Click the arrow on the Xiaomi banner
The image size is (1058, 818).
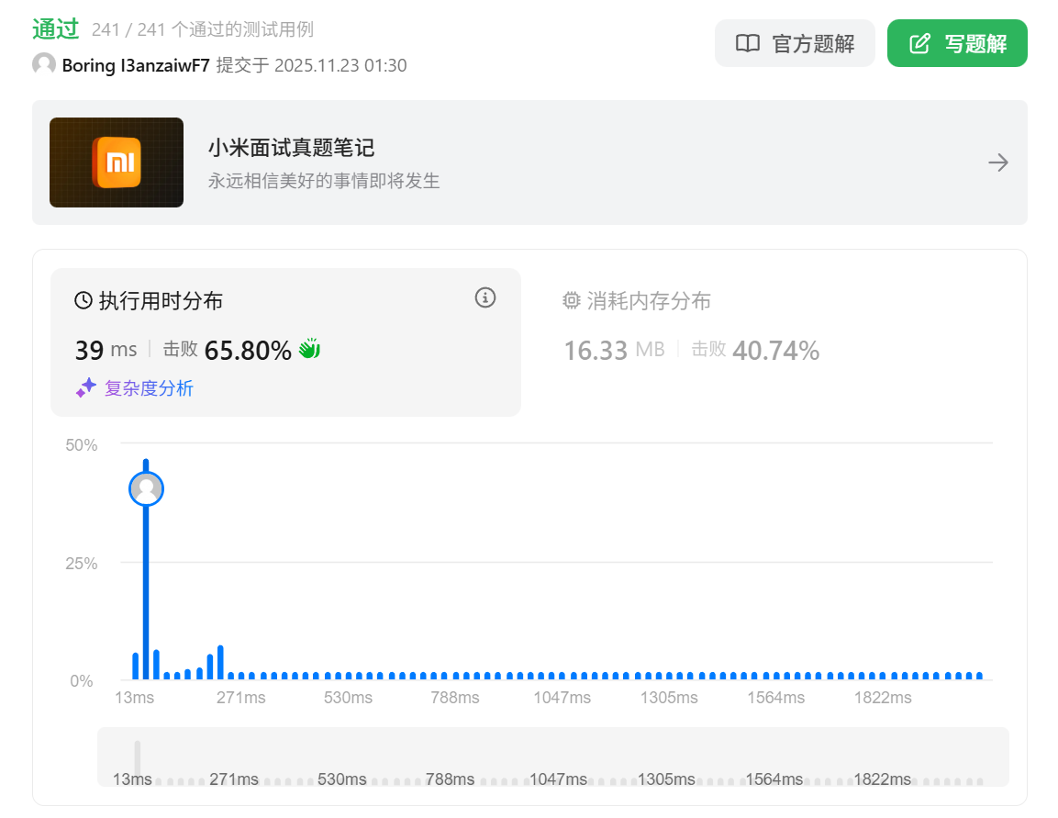pos(998,162)
